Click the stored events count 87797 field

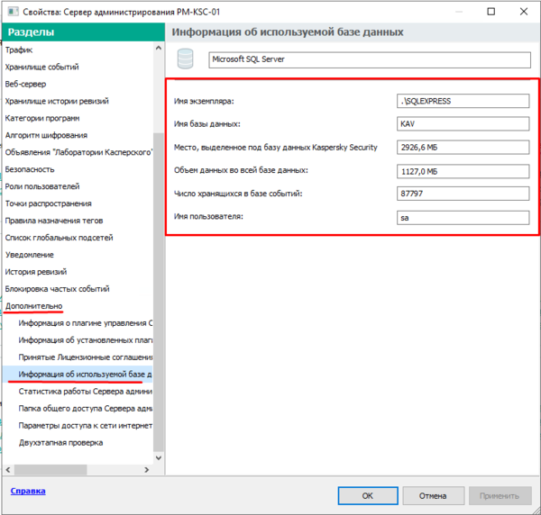coord(463,194)
